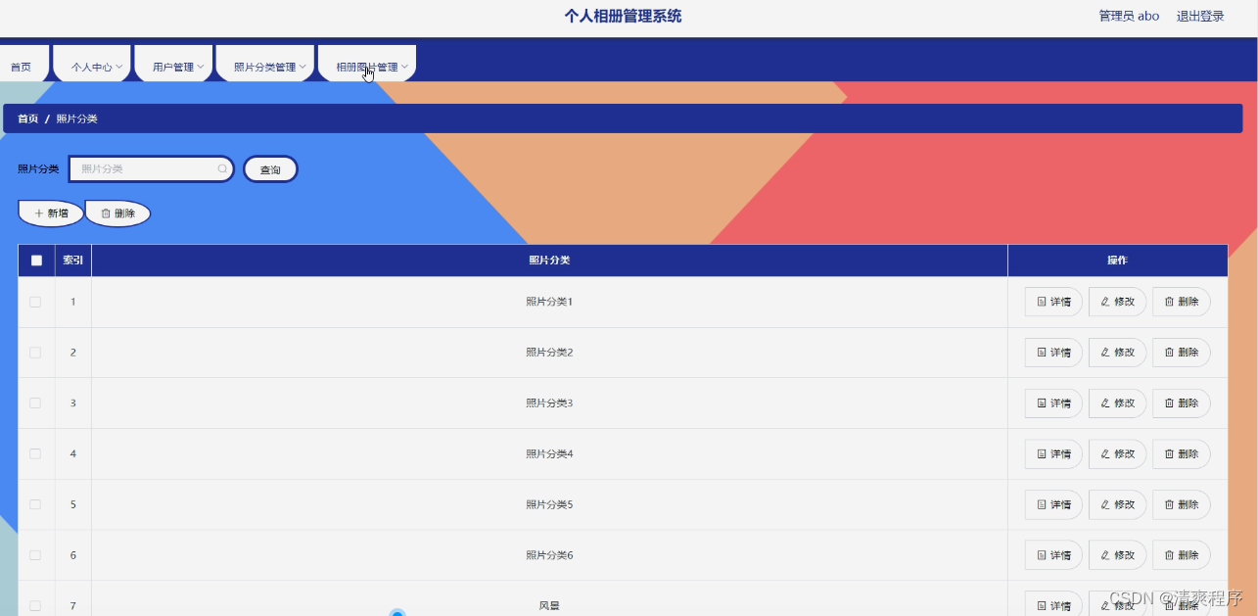Click 删除 for row 照片分类3
The height and width of the screenshot is (616, 1258).
pyautogui.click(x=1181, y=403)
